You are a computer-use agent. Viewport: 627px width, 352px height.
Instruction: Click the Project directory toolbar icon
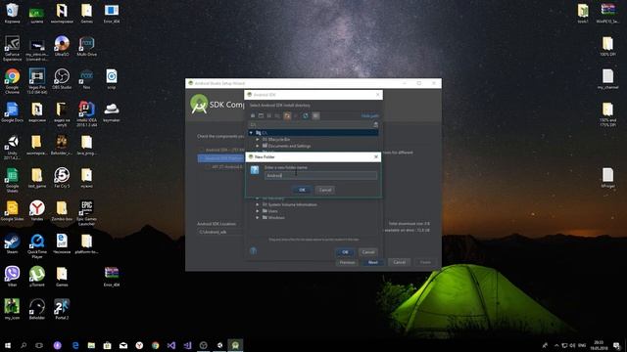click(x=269, y=115)
